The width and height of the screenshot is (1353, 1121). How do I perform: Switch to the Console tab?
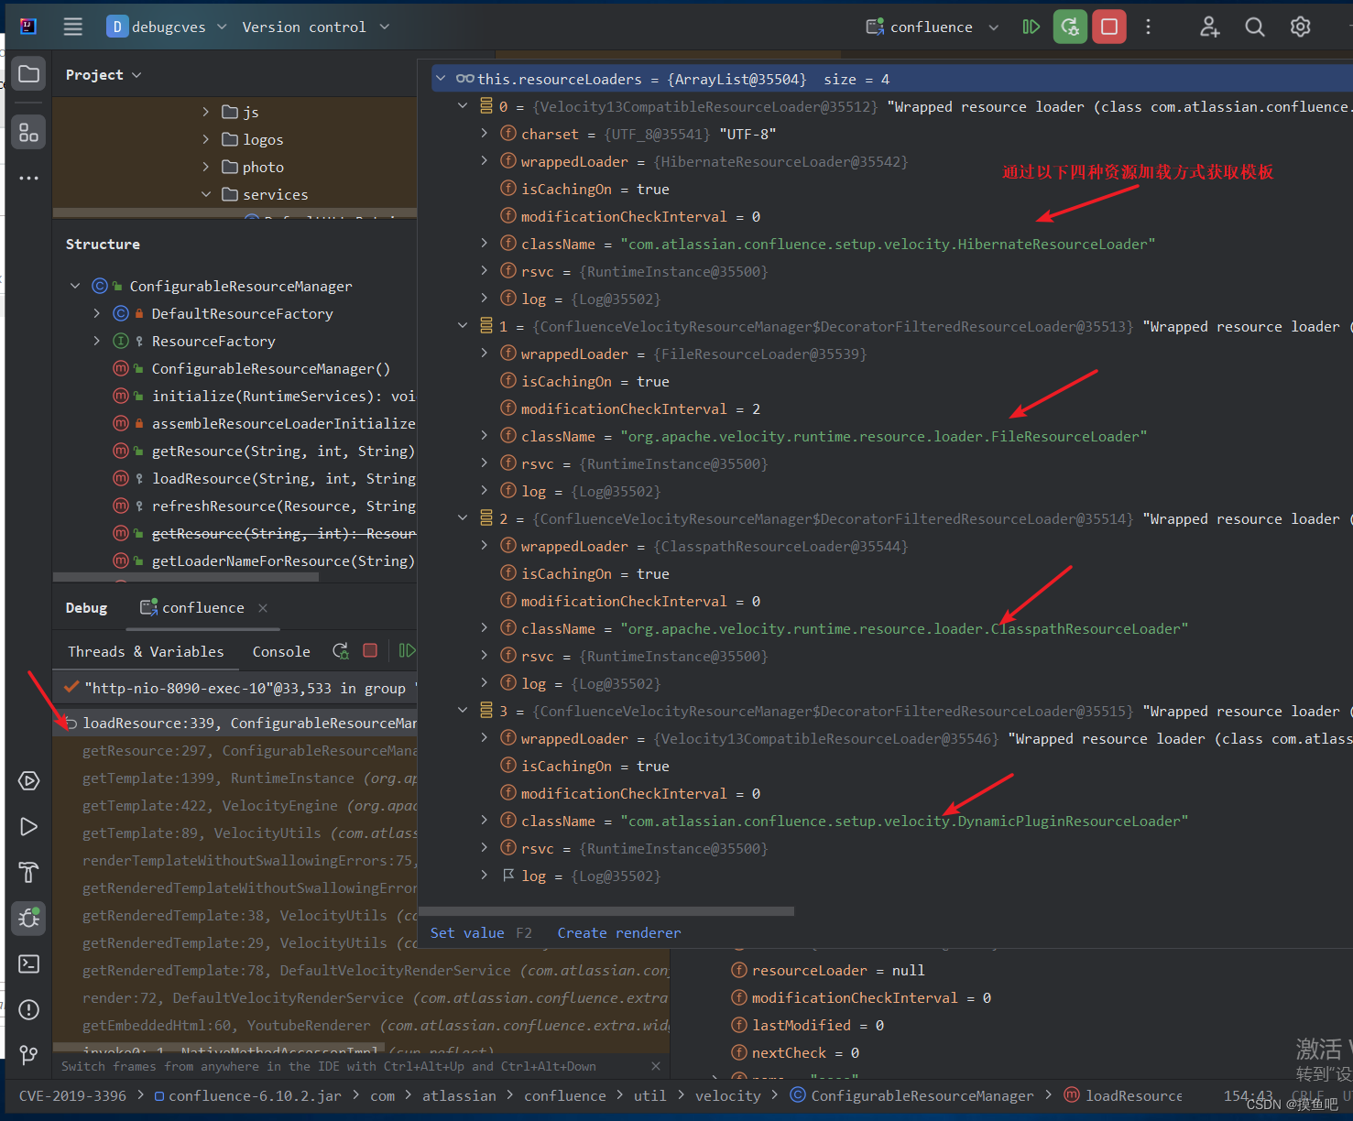[280, 650]
